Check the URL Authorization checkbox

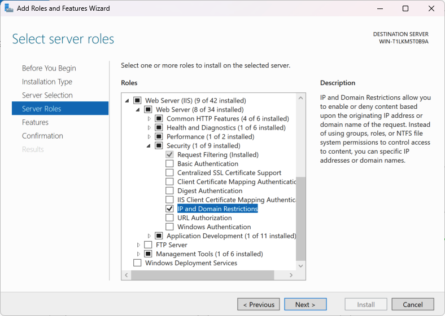169,218
